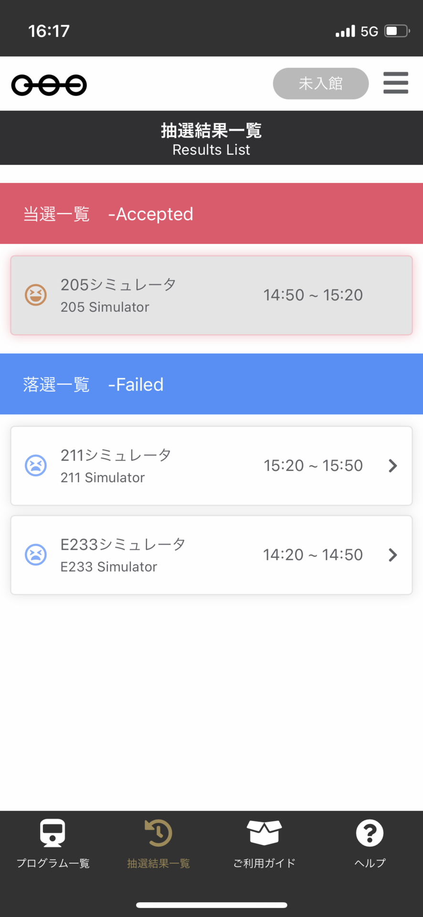The height and width of the screenshot is (917, 423).
Task: Expand E233 Simulator with its chevron arrow
Action: (392, 555)
